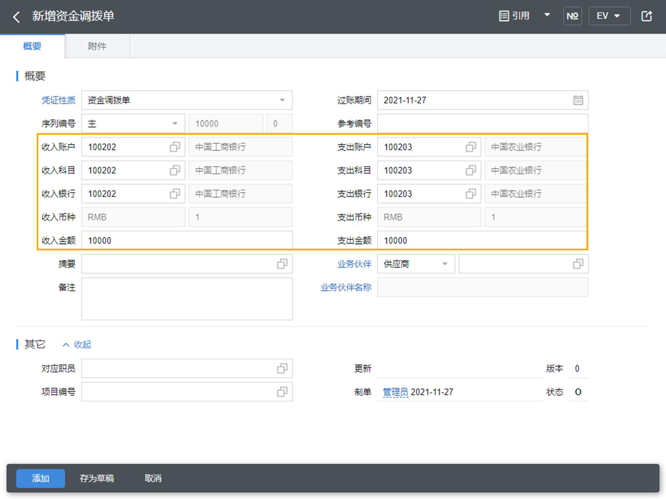
Task: Open the 引用 reference list
Action: pyautogui.click(x=514, y=16)
